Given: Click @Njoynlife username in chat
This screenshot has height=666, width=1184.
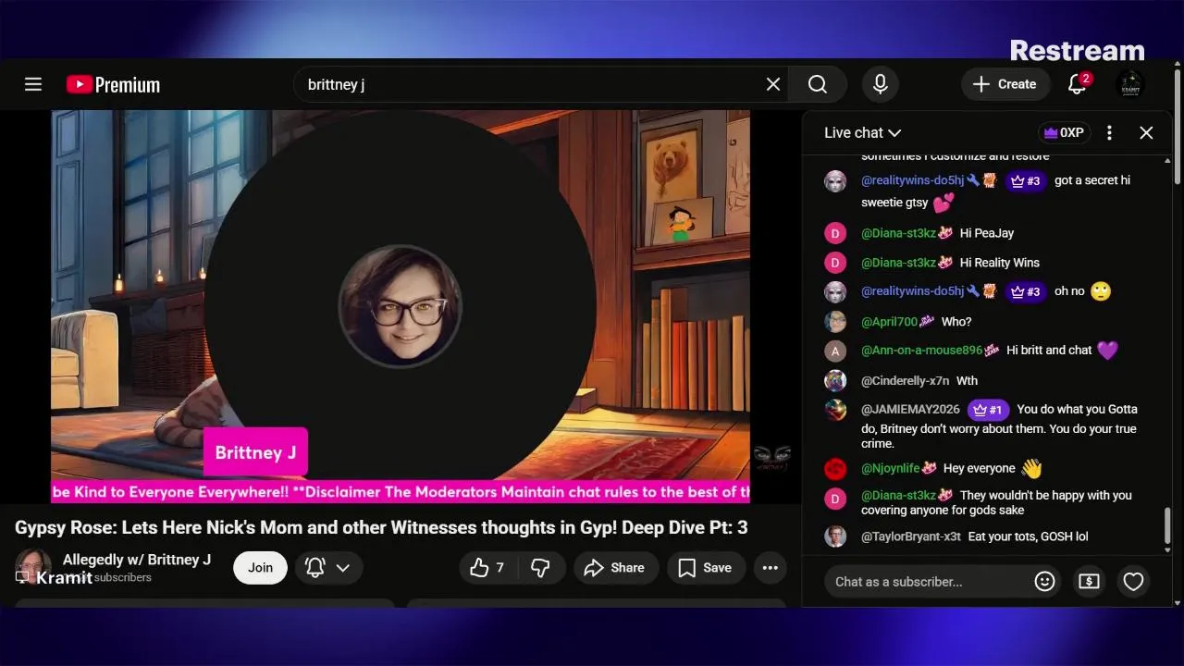Looking at the screenshot, I should (892, 468).
